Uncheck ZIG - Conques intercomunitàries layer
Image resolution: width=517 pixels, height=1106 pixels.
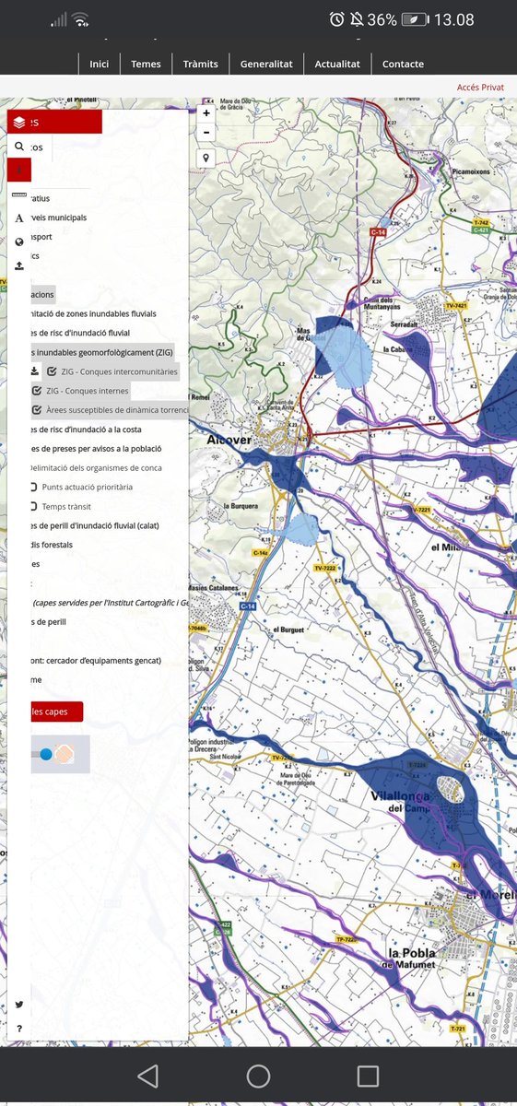(52, 371)
